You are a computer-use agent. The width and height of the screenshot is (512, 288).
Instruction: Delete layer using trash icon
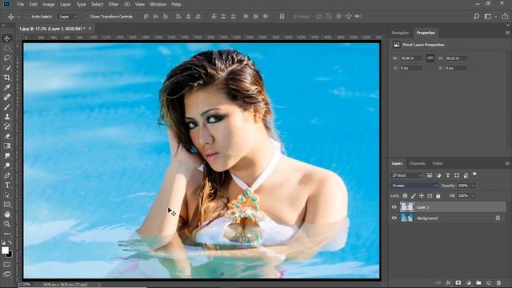pos(498,282)
